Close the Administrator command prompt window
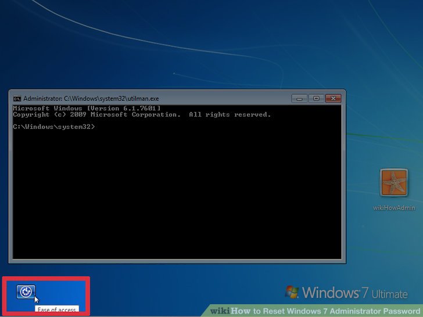Screen dimensions: 423x317 [x=333, y=98]
